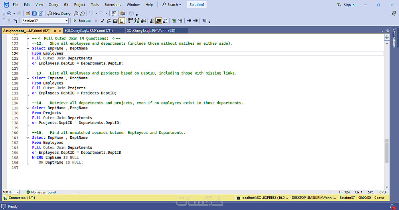Collapse the Select block at line 135
This screenshot has width=399, height=210.
click(28, 108)
